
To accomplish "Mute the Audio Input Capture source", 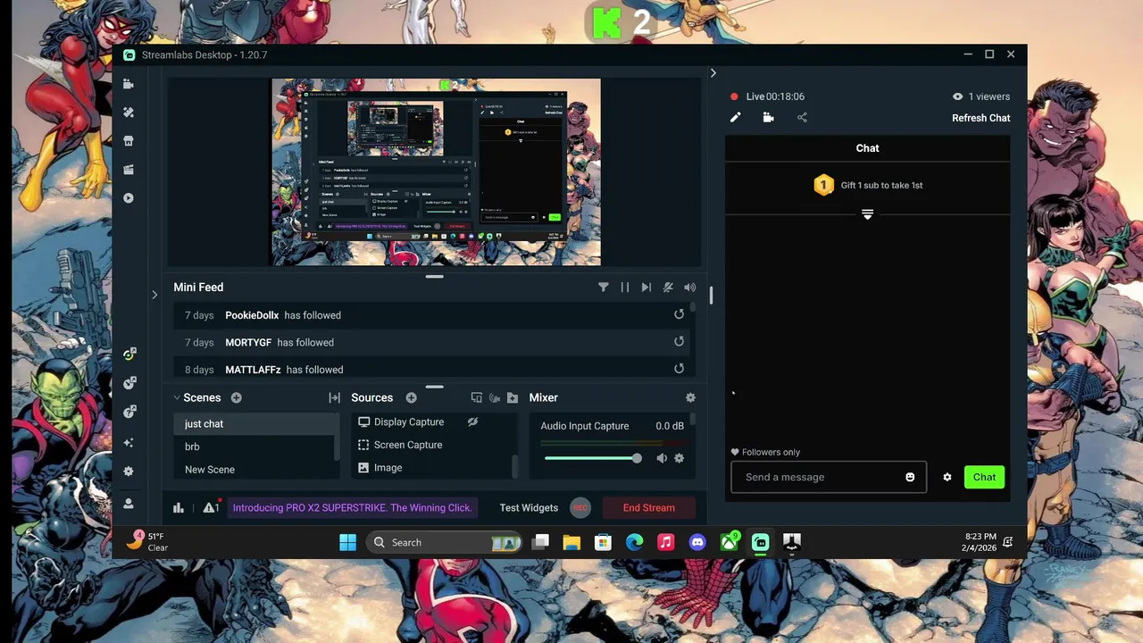I will 662,458.
